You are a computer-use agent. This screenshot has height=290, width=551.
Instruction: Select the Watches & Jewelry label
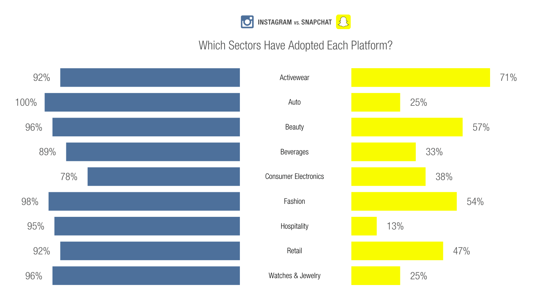(295, 275)
